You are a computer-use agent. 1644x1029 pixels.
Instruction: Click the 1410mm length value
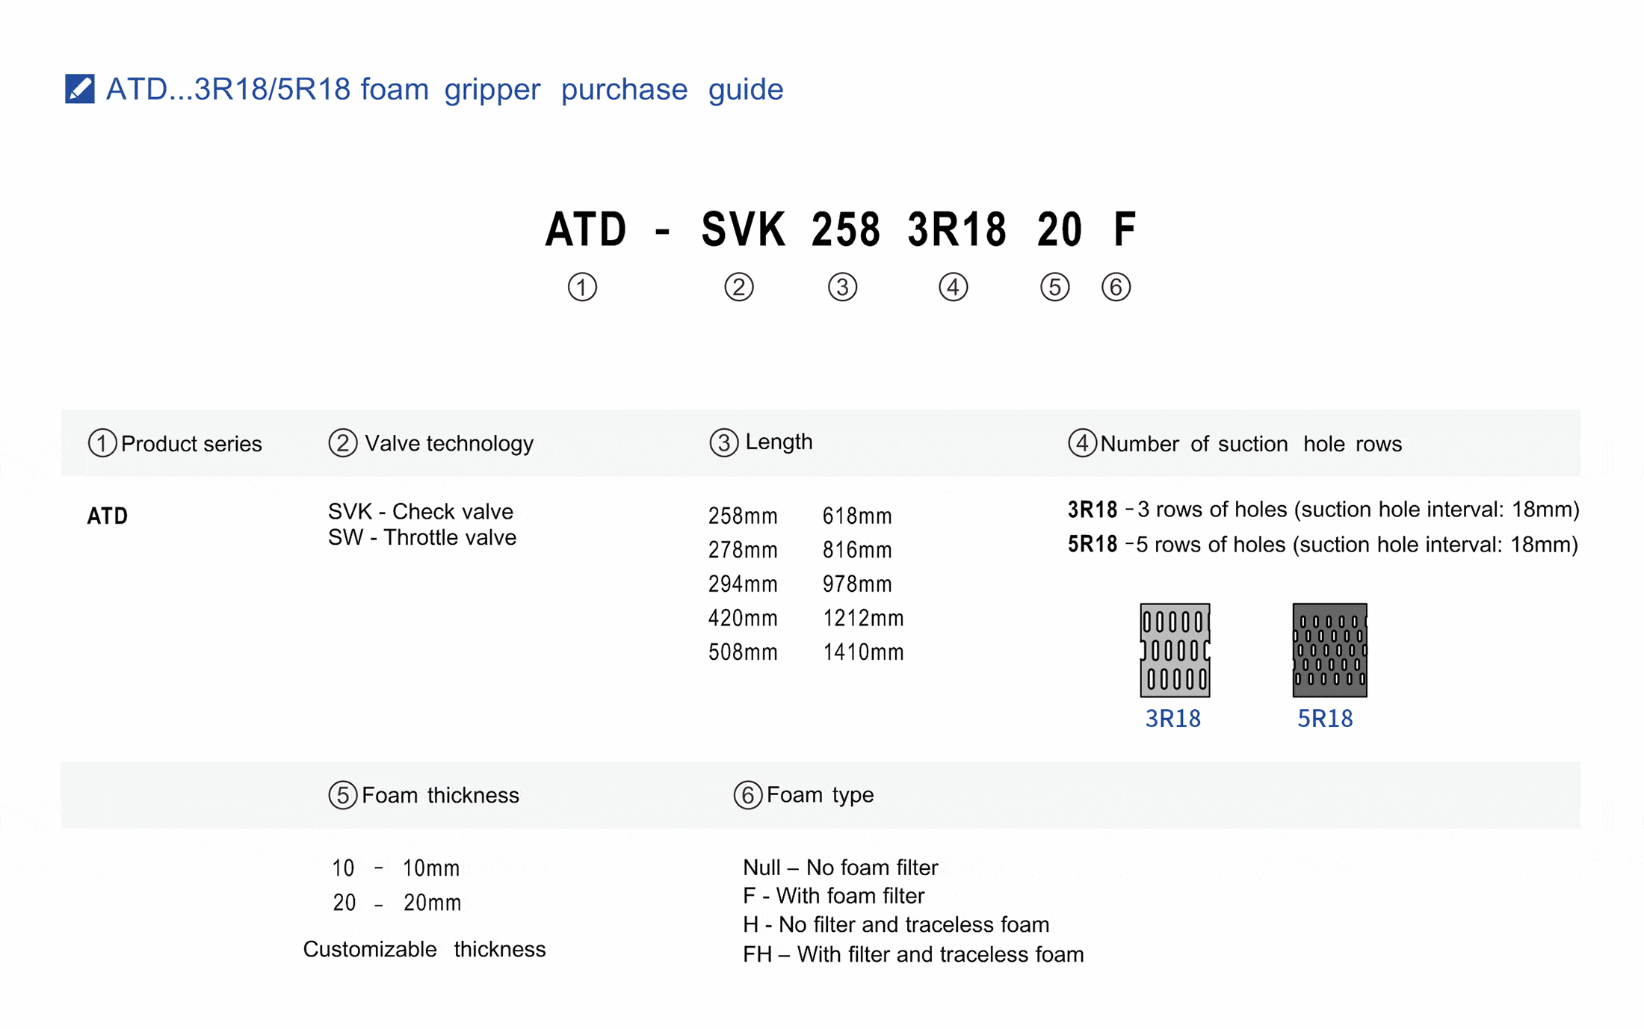pyautogui.click(x=863, y=652)
